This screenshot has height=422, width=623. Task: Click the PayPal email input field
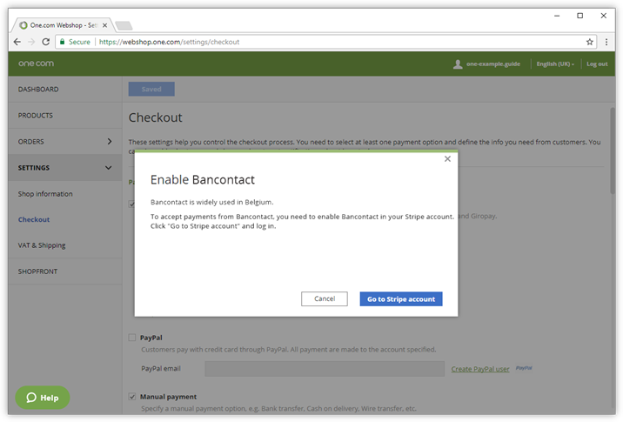pos(325,369)
